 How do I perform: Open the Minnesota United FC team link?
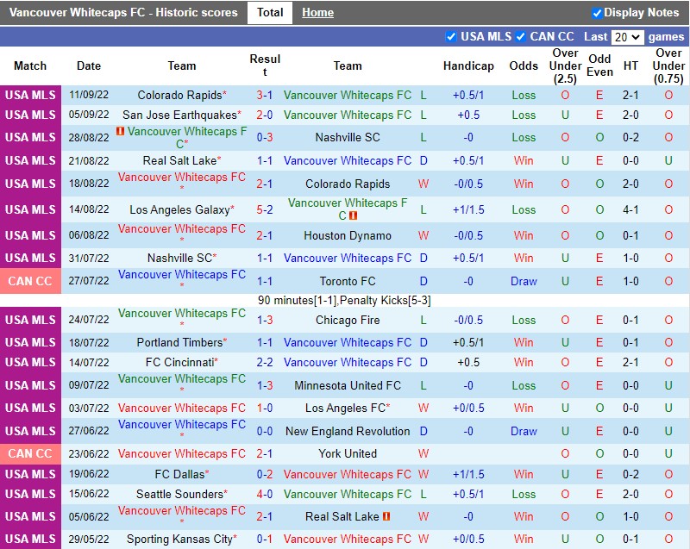(348, 385)
